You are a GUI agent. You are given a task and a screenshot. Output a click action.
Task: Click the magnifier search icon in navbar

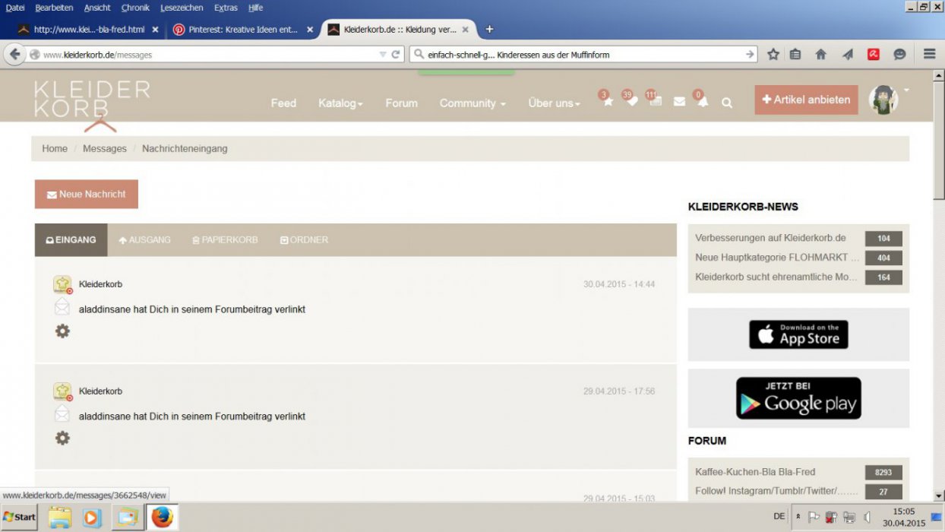(x=727, y=103)
